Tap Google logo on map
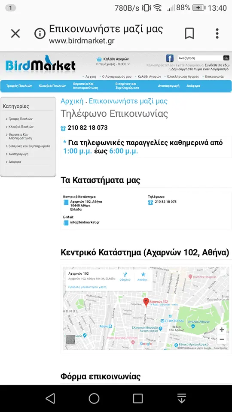 pos(146,344)
